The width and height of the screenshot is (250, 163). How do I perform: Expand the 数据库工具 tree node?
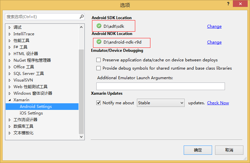point(10,126)
